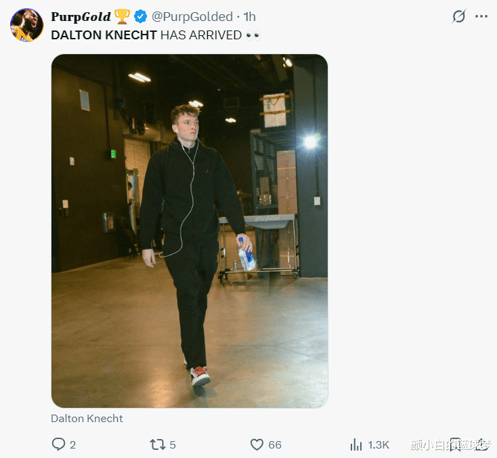Click the reply speech bubble icon
497x458 pixels.
pos(59,444)
